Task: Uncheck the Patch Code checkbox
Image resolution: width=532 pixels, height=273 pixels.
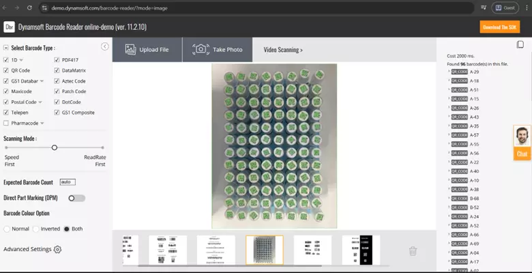Action: point(57,91)
